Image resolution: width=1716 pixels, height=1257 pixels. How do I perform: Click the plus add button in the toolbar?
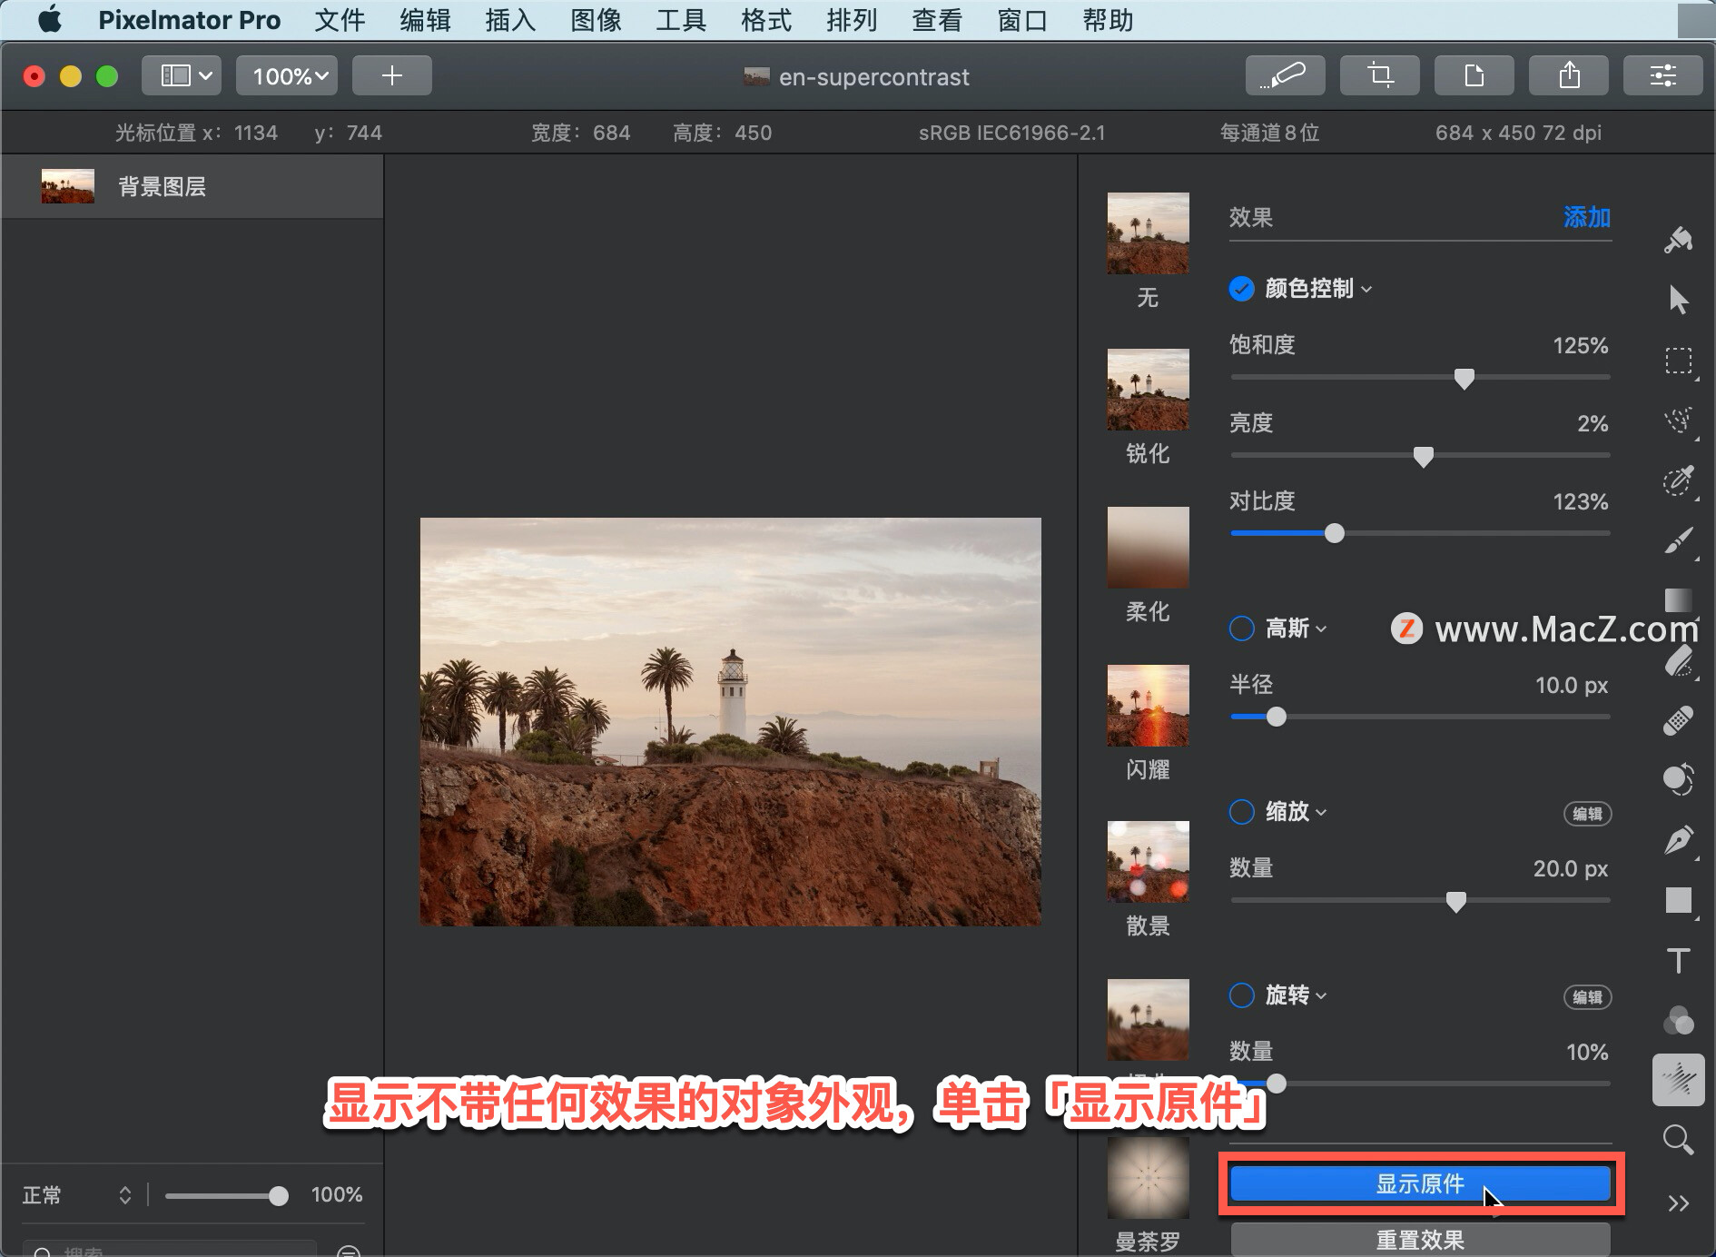point(391,75)
